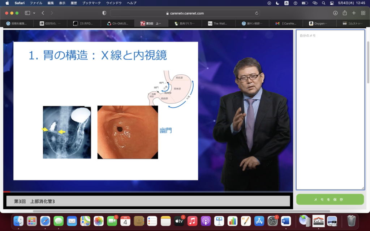This screenshot has width=370, height=231.
Task: Launch Keynote from the Dock
Action: pyautogui.click(x=219, y=221)
